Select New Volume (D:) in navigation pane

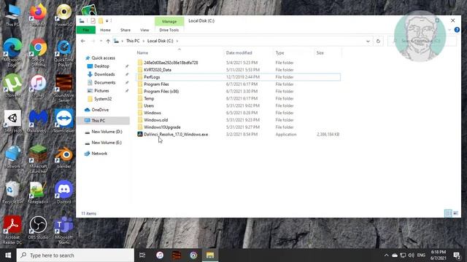107,132
